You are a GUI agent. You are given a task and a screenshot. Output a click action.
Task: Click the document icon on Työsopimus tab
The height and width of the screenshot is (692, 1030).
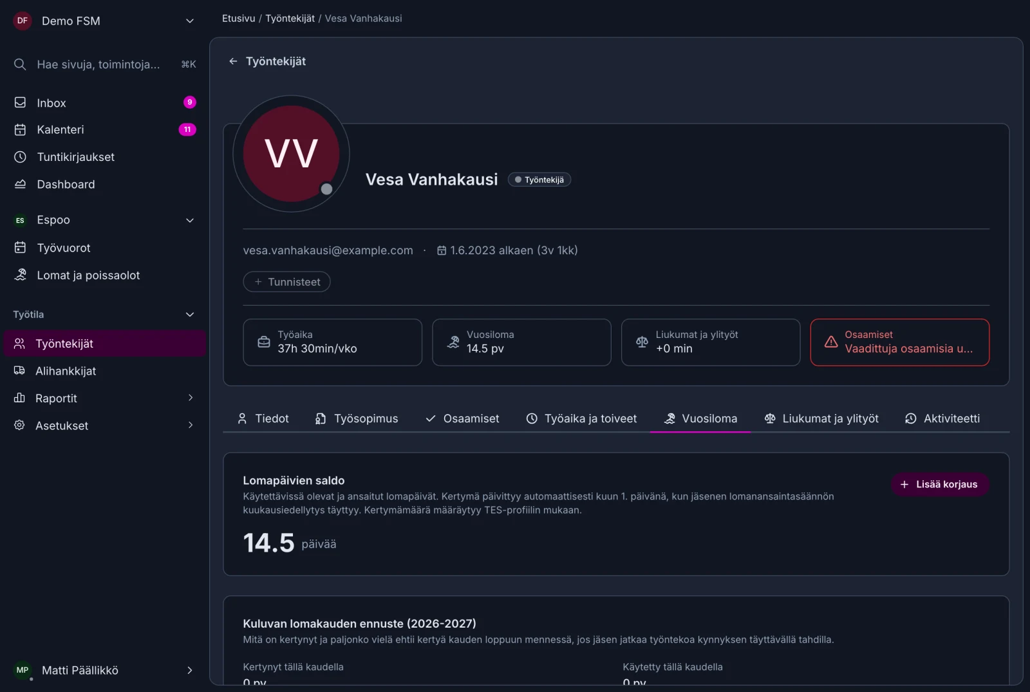321,418
